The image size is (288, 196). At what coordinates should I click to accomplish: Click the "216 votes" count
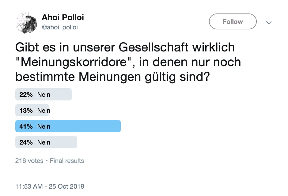[29, 161]
